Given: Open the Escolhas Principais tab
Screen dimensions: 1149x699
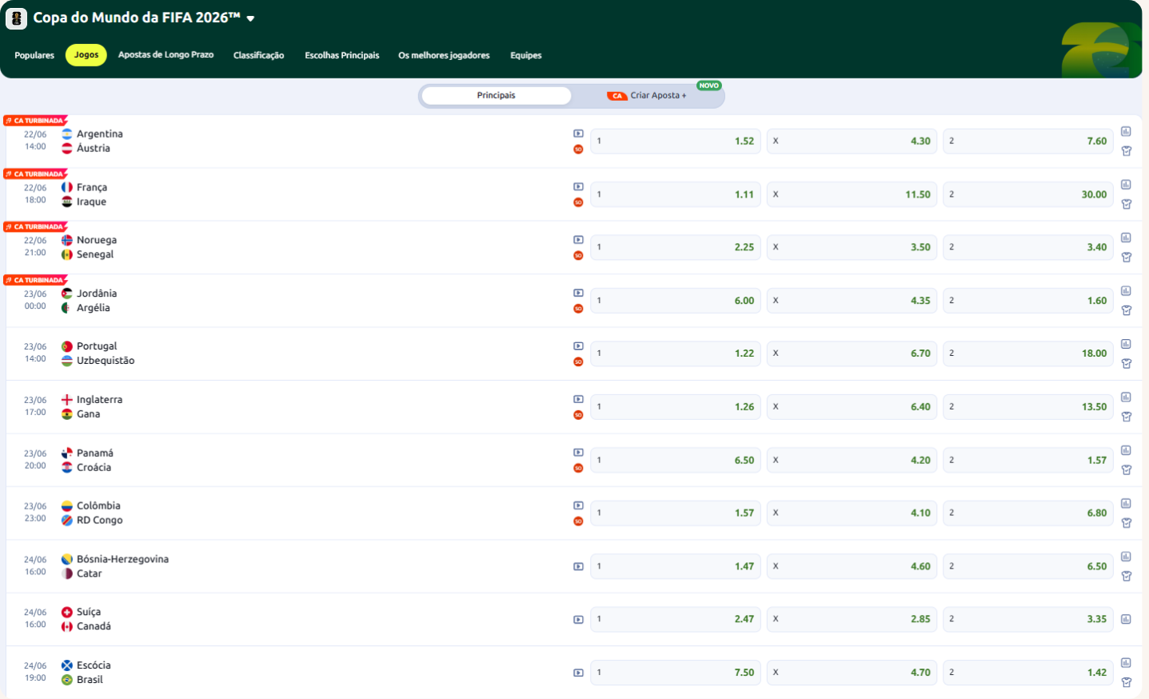Looking at the screenshot, I should pyautogui.click(x=342, y=55).
